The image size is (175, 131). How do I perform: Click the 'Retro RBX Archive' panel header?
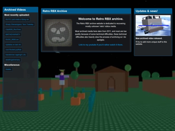point(86,11)
